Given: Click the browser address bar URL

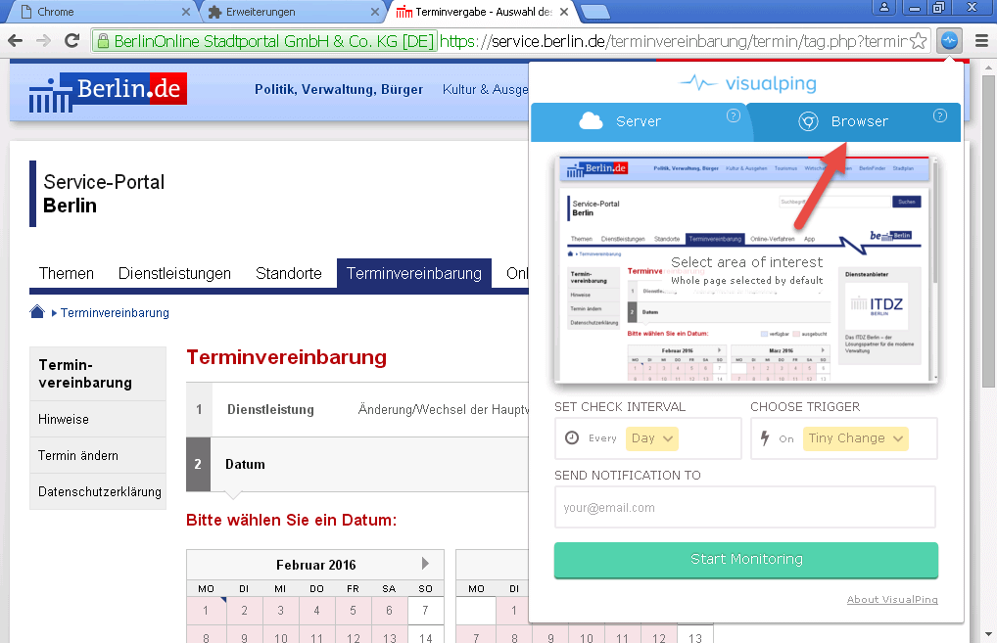Looking at the screenshot, I should (673, 41).
